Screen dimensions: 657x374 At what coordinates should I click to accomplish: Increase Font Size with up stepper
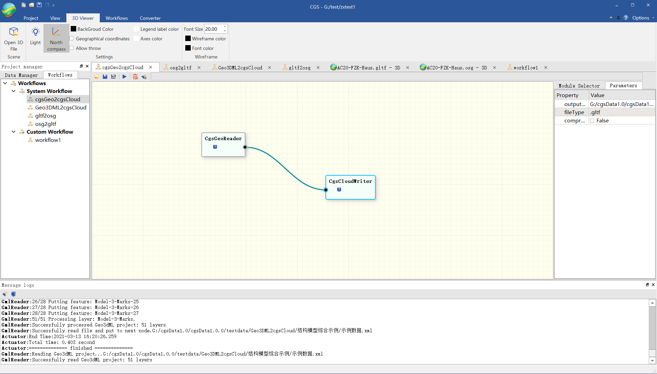click(225, 27)
